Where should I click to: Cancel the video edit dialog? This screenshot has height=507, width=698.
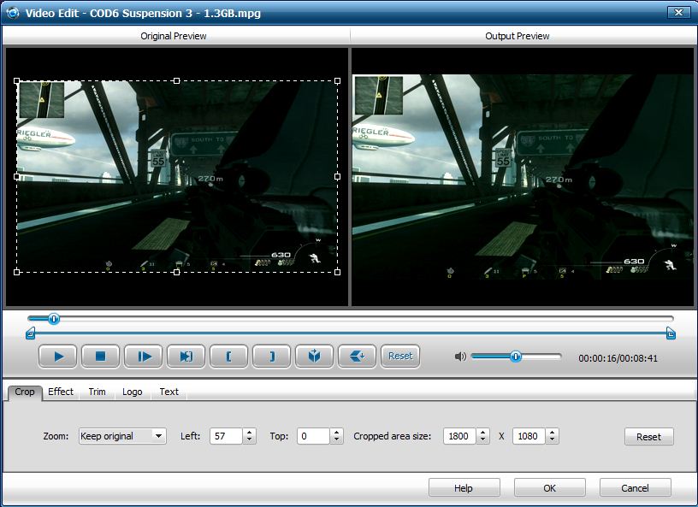tap(636, 488)
